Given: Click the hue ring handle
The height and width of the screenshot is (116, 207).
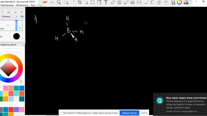Looking at the screenshot, I should 20,68.
